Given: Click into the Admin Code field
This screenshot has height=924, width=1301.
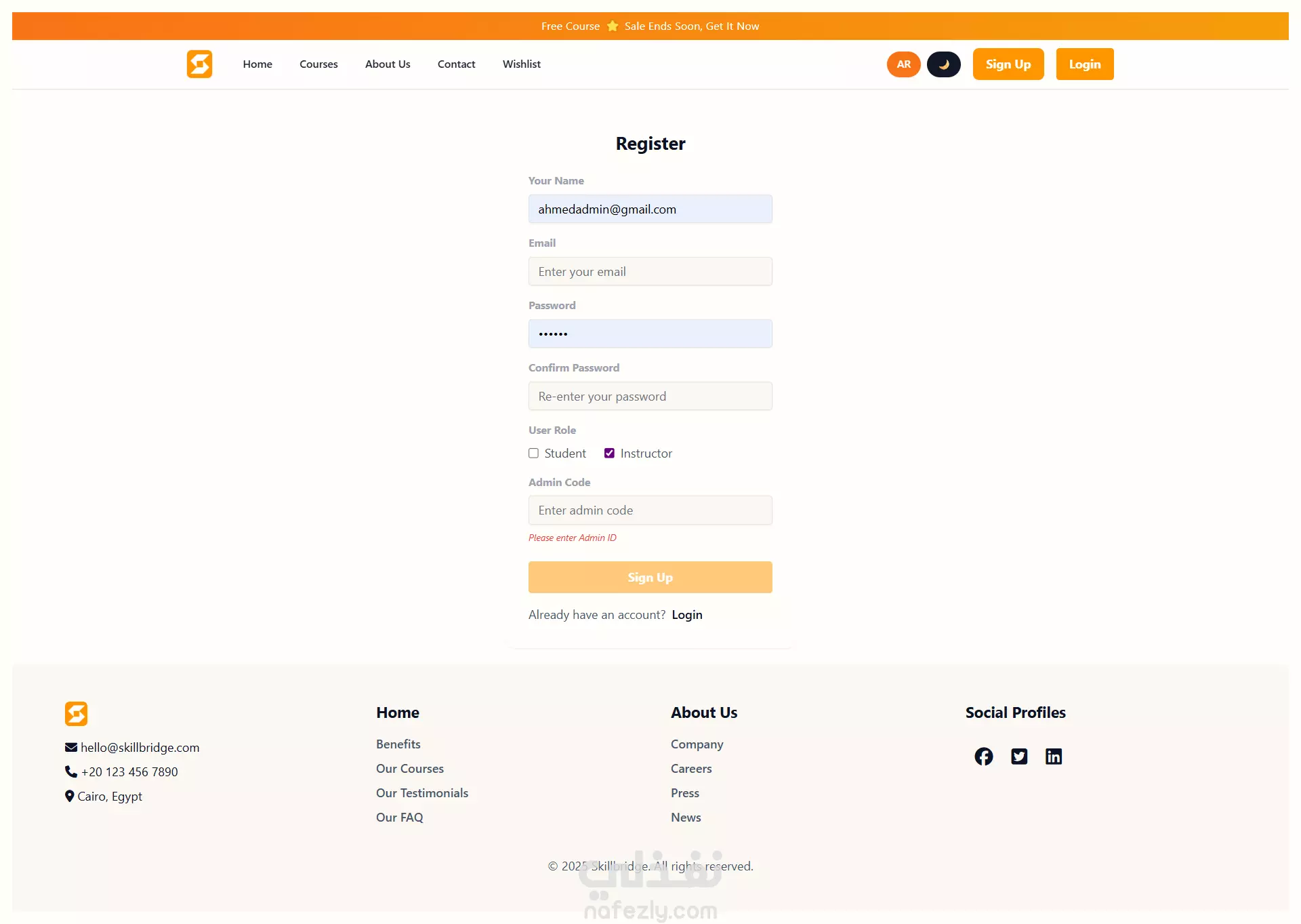Looking at the screenshot, I should tap(650, 510).
